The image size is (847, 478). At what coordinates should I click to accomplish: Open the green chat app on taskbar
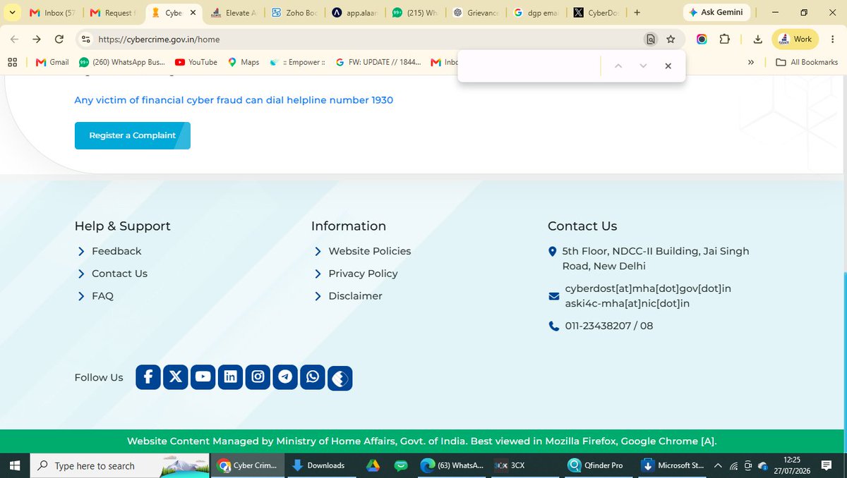(401, 465)
